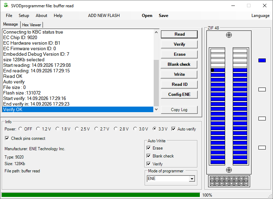Toggle the Check pins connect checkbox
273x199 pixels.
(x=7, y=138)
